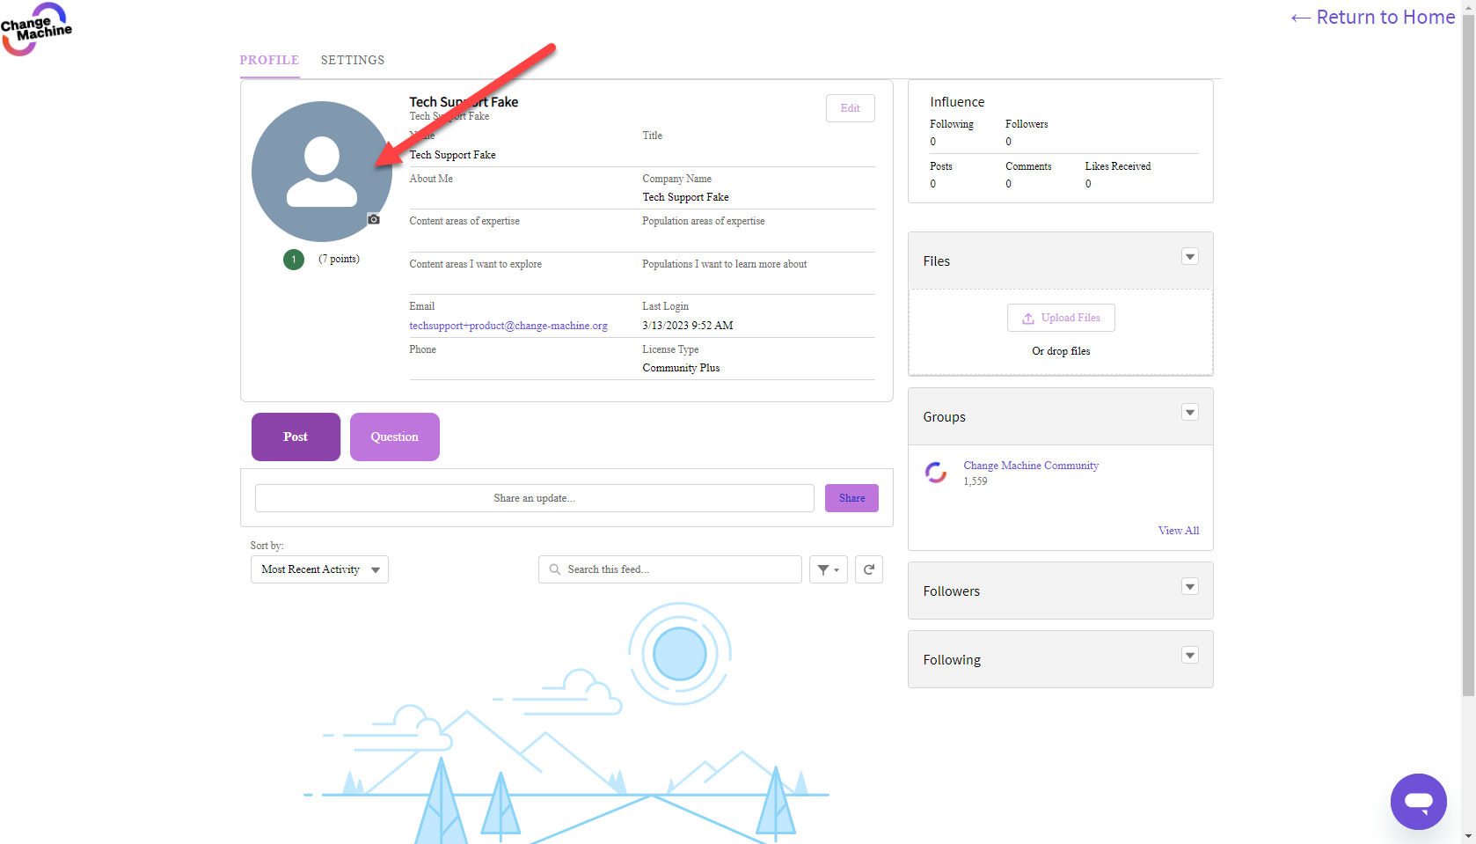This screenshot has height=844, width=1476.
Task: Click the Return to Home link
Action: [1373, 17]
